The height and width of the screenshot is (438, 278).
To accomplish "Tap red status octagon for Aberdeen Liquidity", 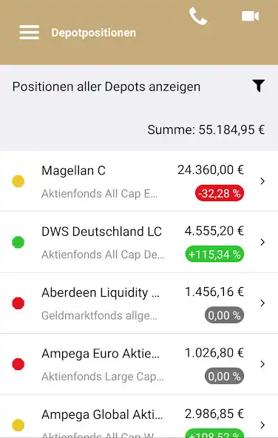I will coord(18,303).
